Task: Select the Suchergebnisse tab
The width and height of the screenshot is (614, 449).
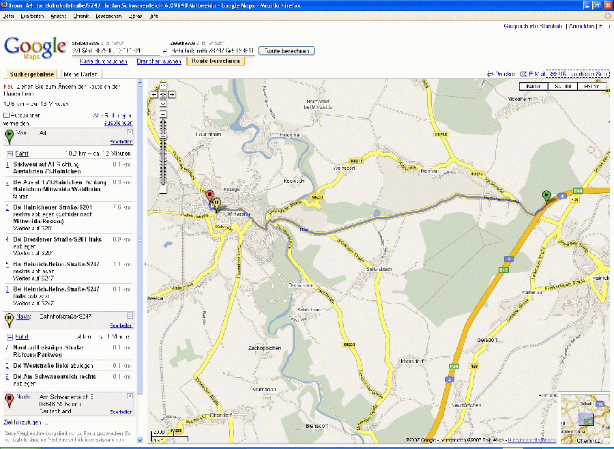Action: (31, 74)
